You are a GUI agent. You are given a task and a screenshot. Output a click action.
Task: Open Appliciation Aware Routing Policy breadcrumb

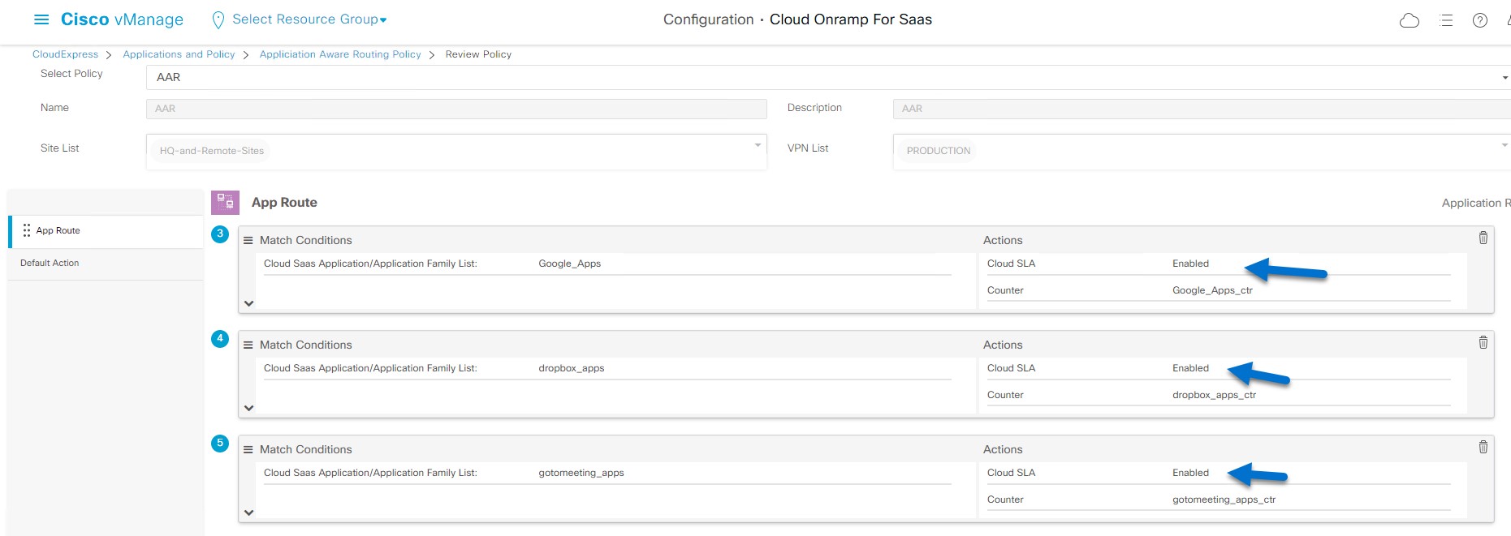coord(340,54)
